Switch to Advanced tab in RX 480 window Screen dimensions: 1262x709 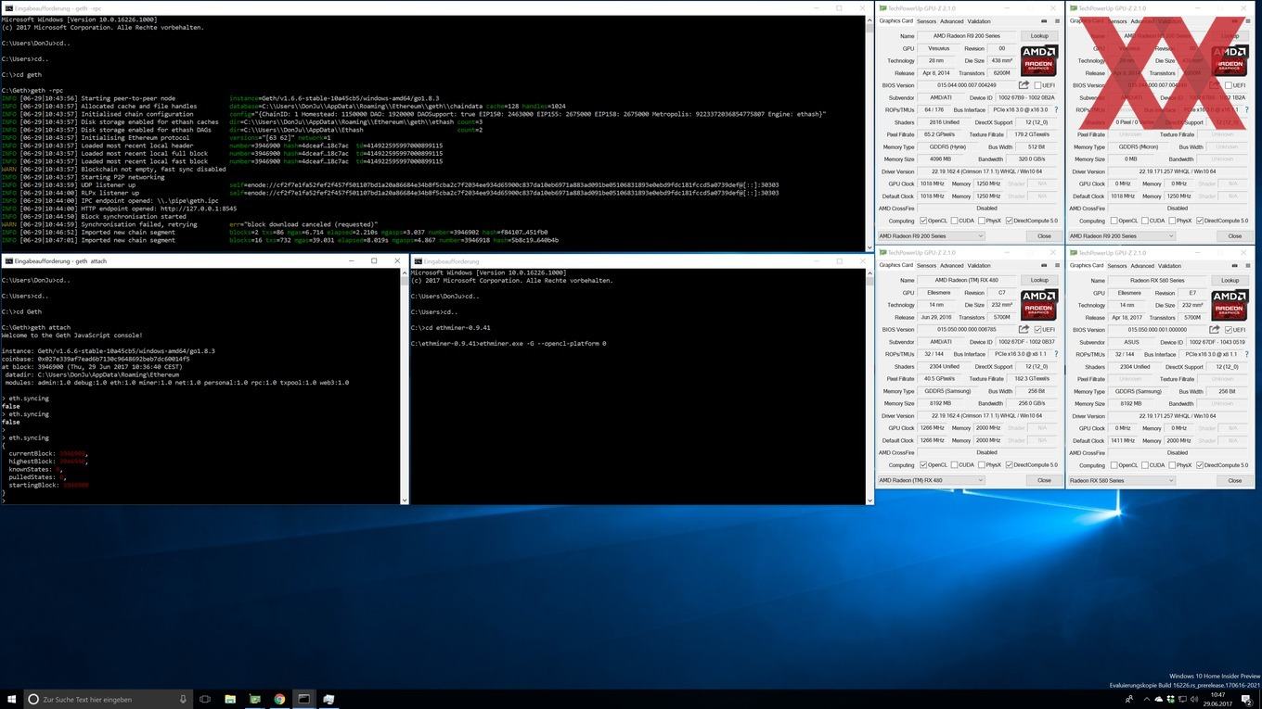pyautogui.click(x=951, y=265)
